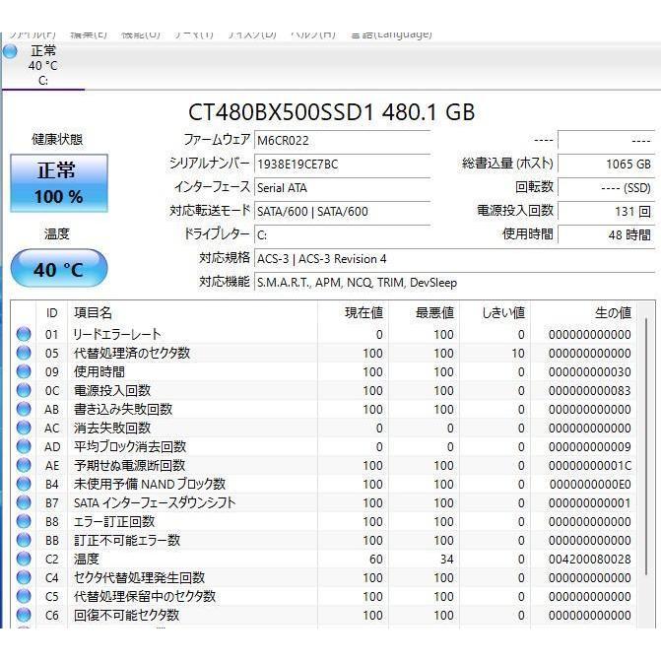Viewport: 661px width, 661px height.
Task: Click the 生の値 column header
Action: tap(612, 313)
